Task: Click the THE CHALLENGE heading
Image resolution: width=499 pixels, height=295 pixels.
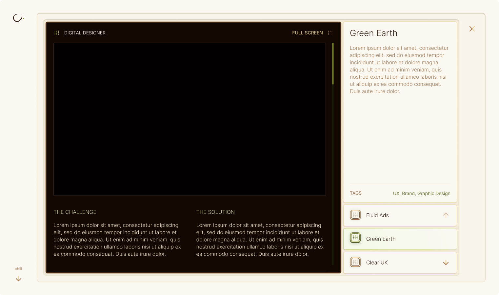Action: pyautogui.click(x=75, y=212)
